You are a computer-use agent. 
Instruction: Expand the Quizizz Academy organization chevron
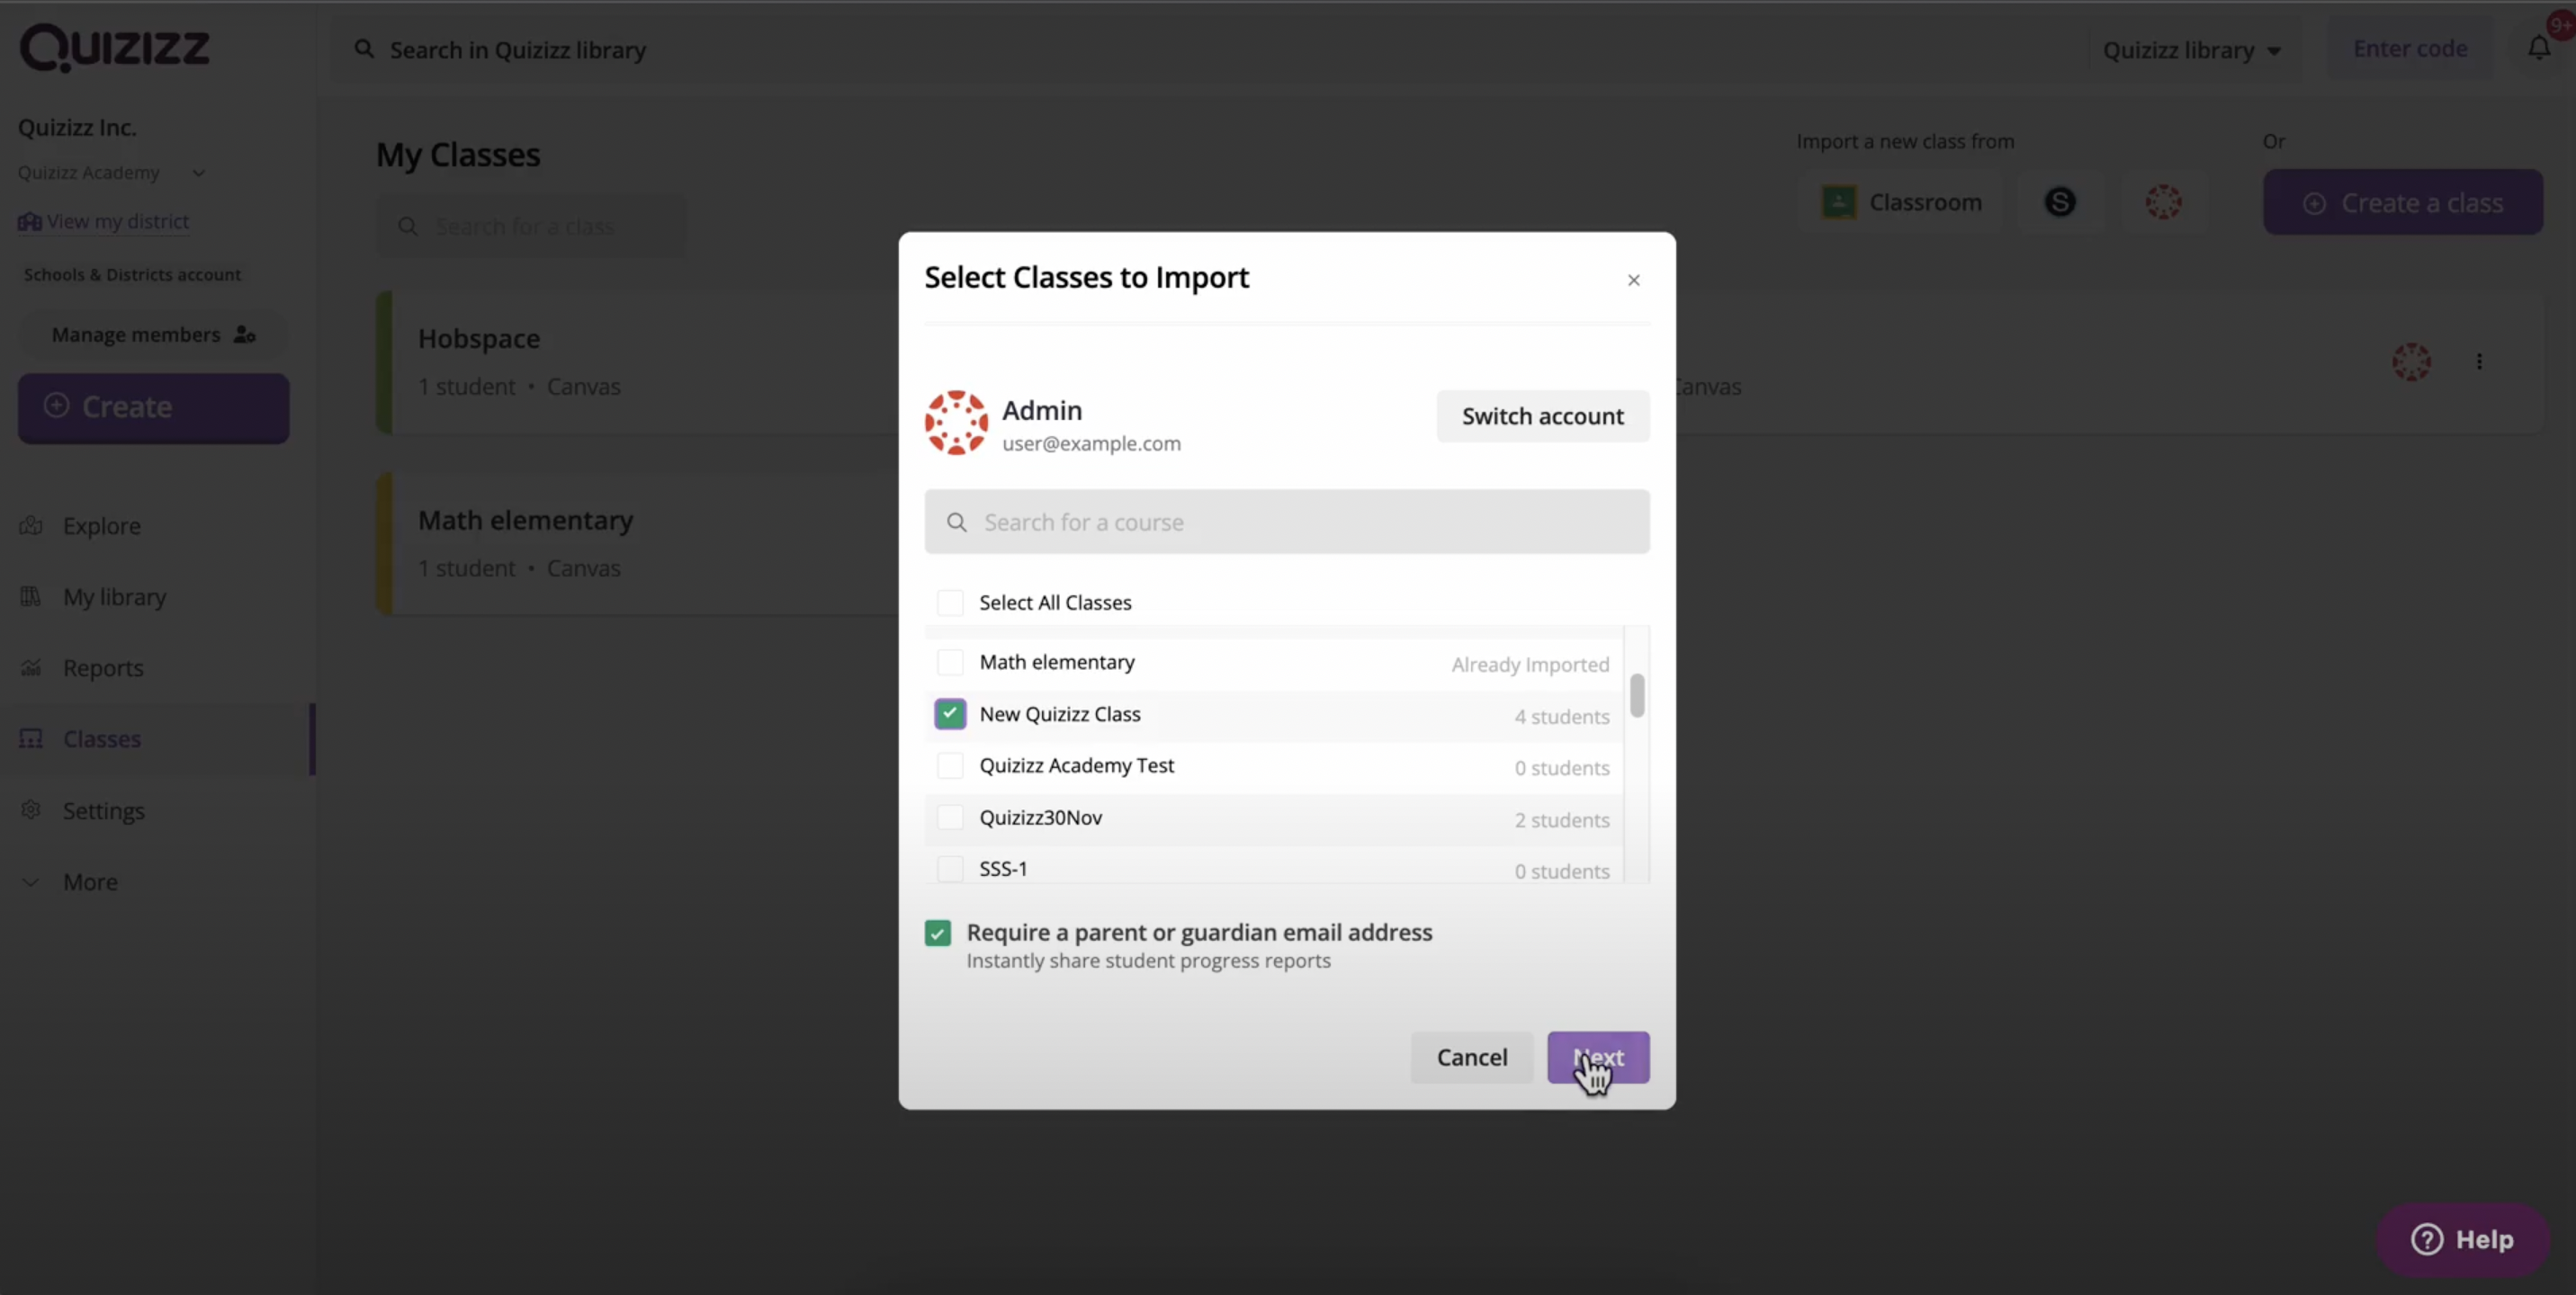tap(199, 173)
